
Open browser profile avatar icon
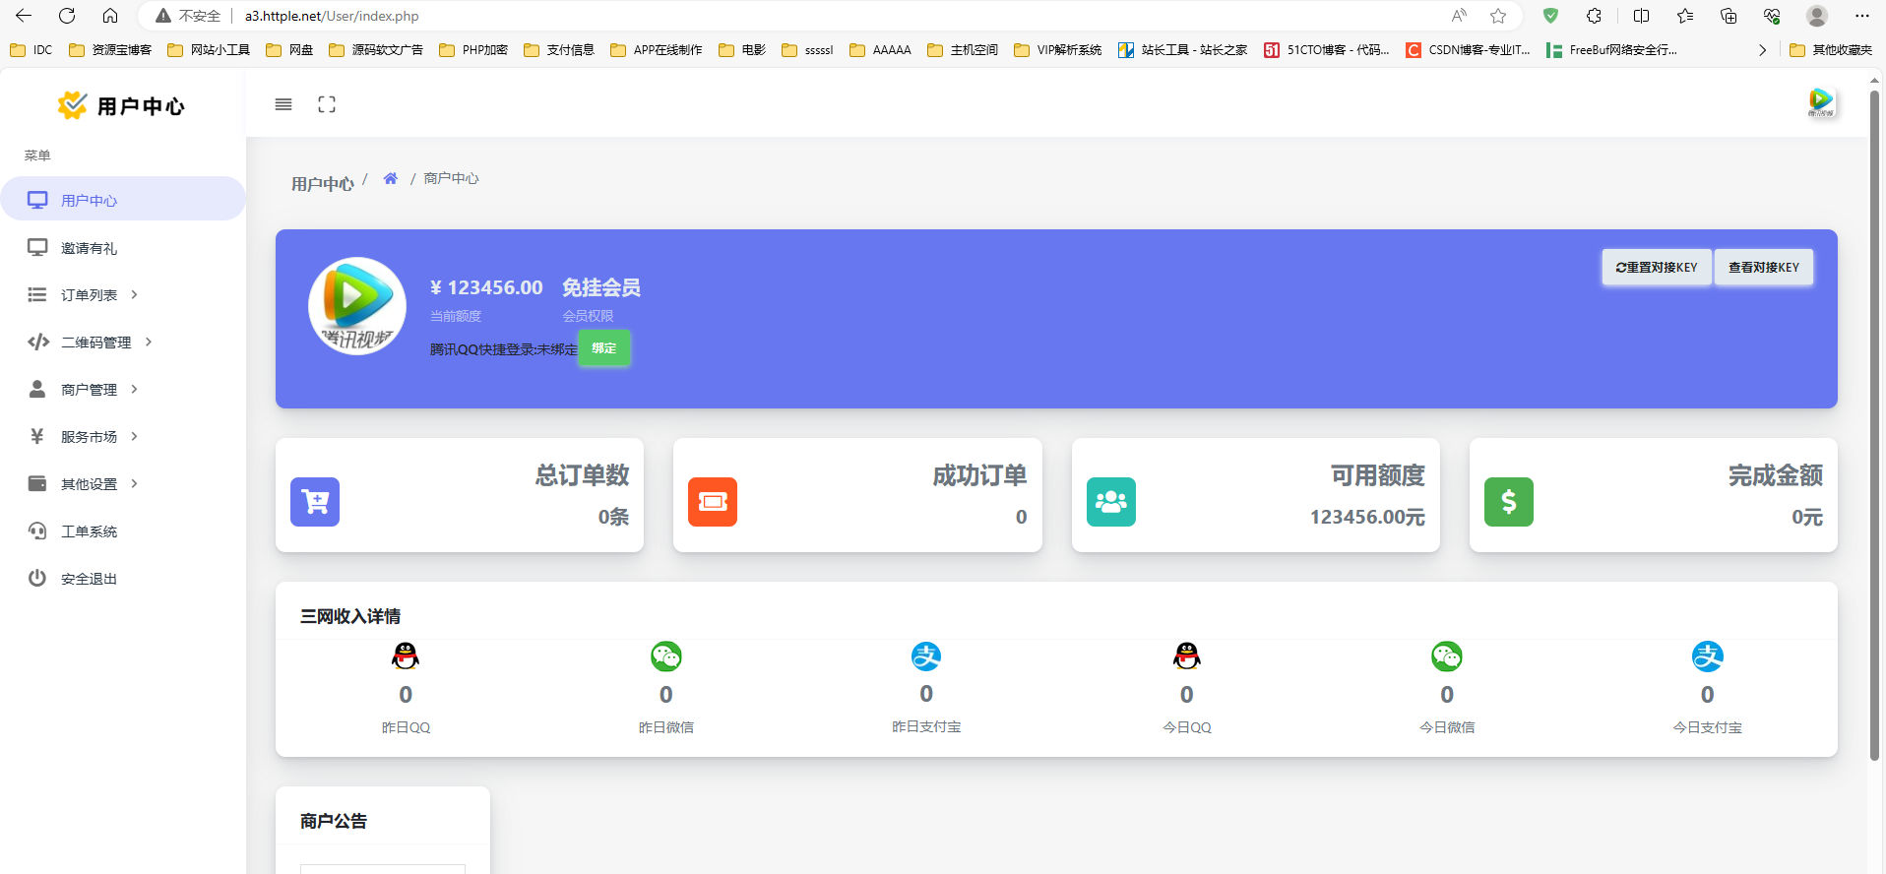[1817, 16]
